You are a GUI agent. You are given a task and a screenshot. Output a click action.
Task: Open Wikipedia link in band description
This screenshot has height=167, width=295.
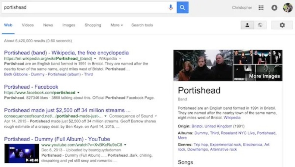click(232, 118)
